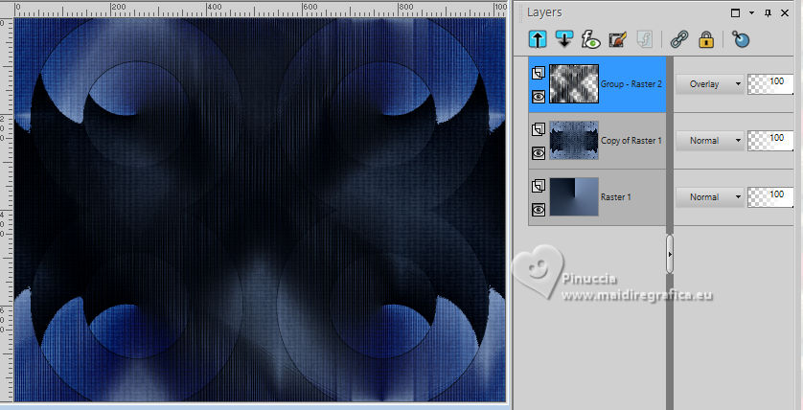Adjust opacity slider of Group - Raster 2

click(x=770, y=84)
